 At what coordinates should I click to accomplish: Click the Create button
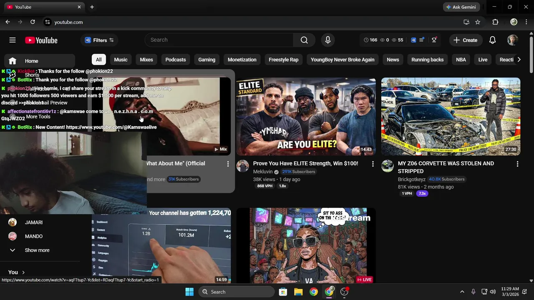(x=466, y=40)
